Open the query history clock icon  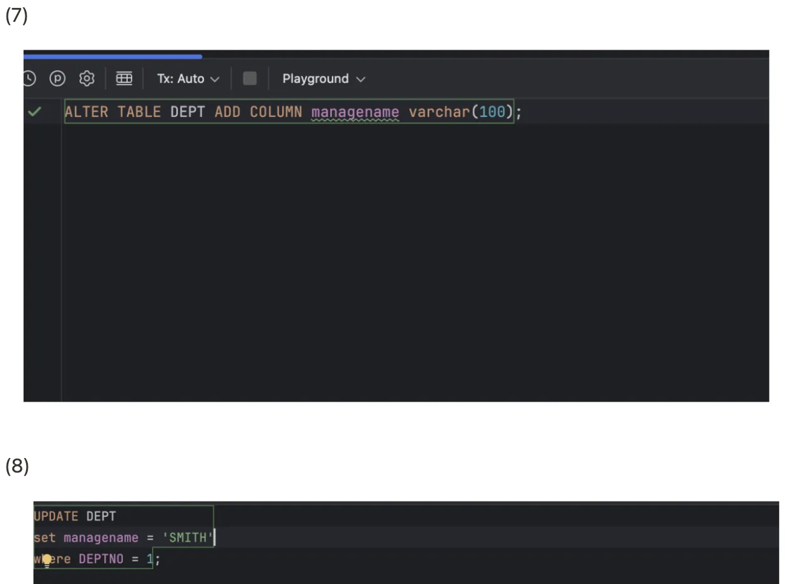tap(29, 79)
